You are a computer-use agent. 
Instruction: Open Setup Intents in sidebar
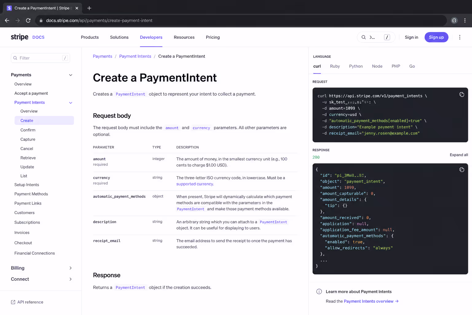[x=27, y=185]
